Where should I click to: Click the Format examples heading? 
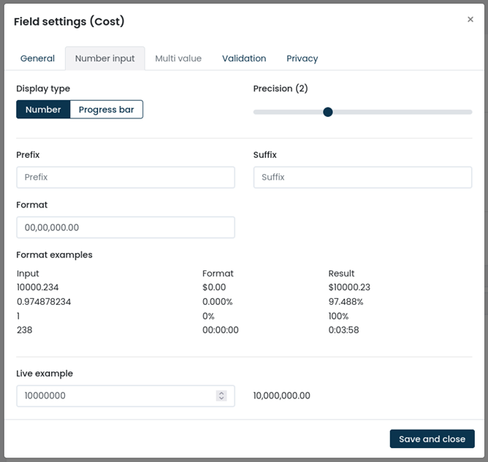tap(55, 255)
